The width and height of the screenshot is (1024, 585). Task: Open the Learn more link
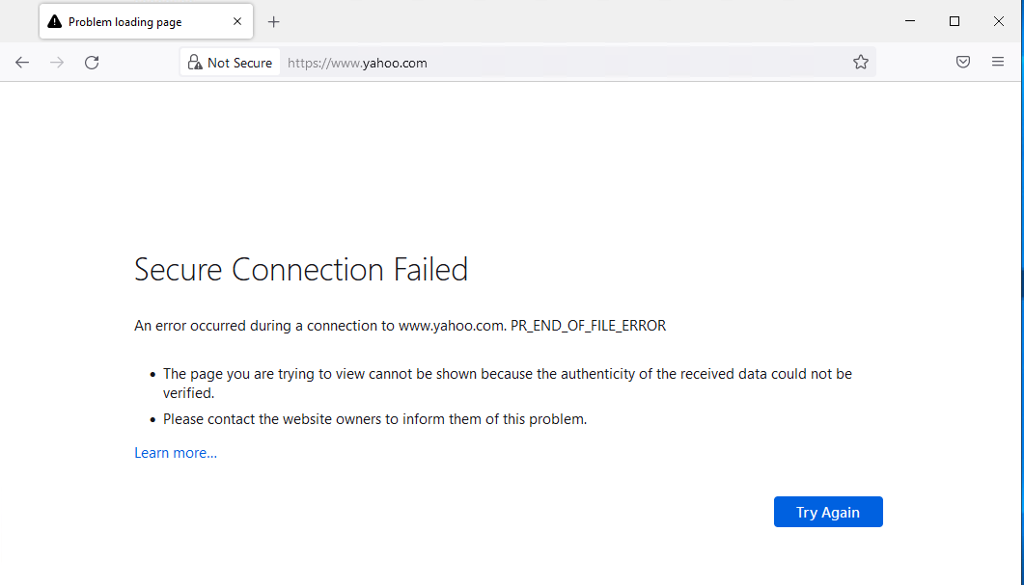pos(176,453)
